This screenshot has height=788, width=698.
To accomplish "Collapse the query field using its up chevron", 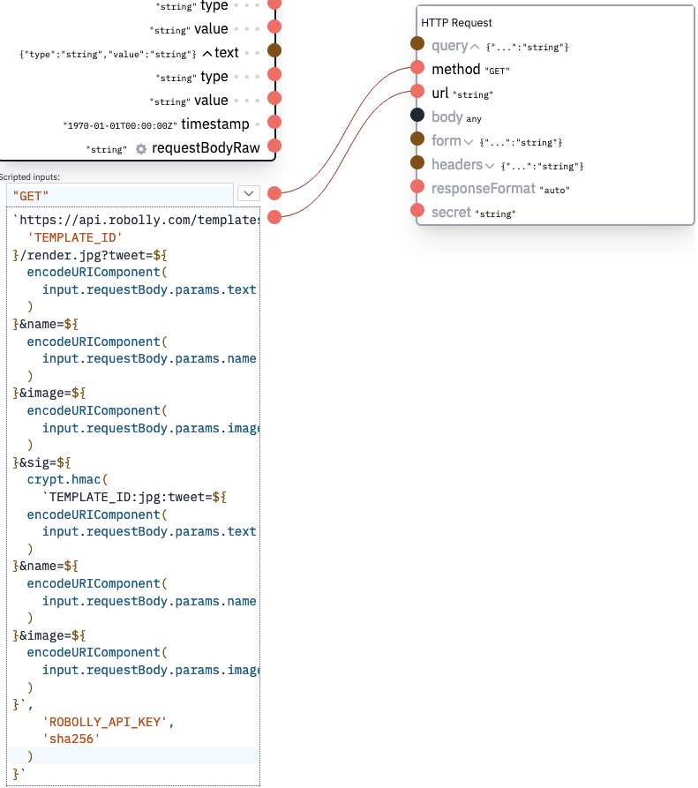I will point(475,47).
